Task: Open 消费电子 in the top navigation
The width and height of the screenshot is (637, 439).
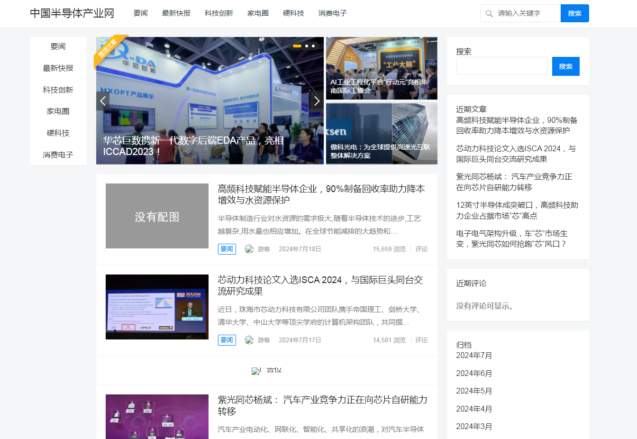Action: [x=333, y=13]
